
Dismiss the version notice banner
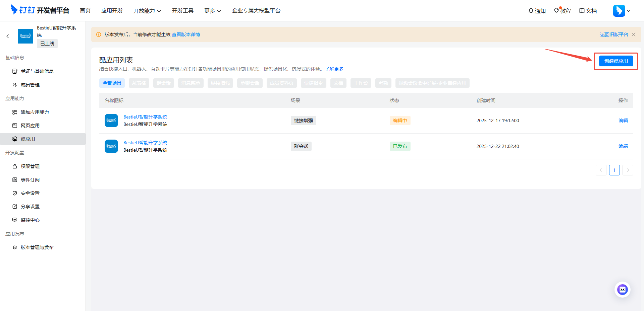click(634, 34)
